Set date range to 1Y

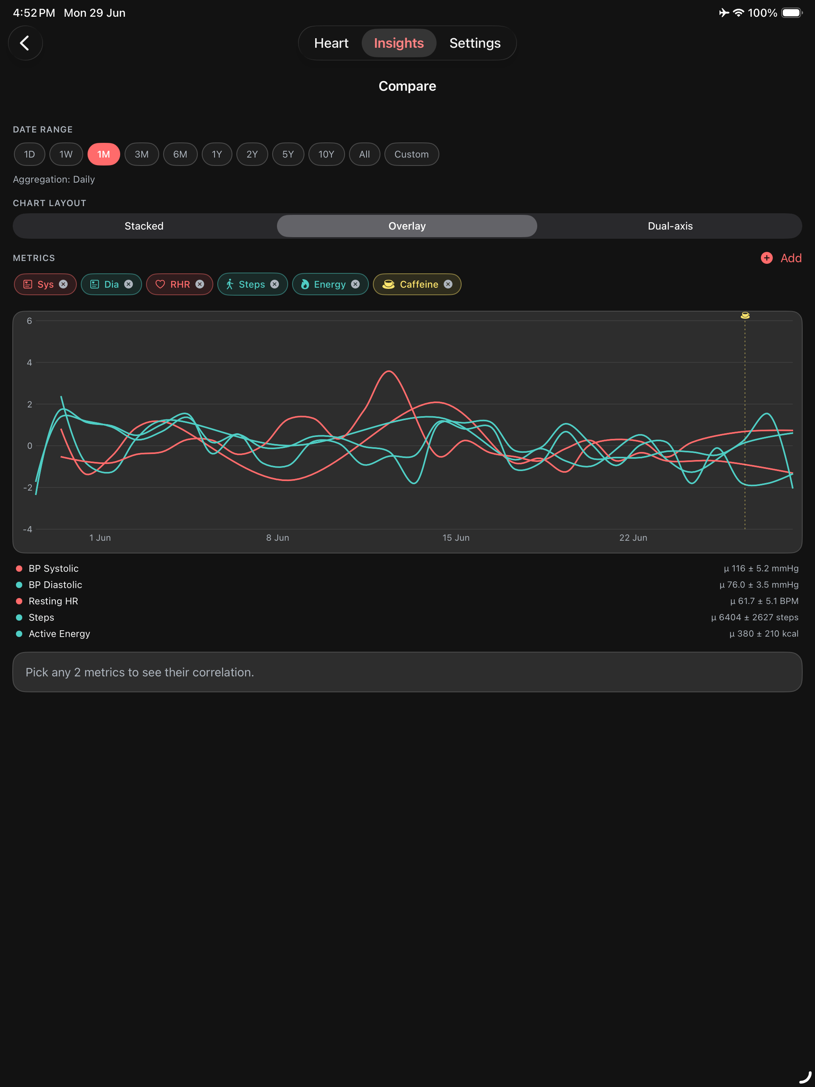coord(217,154)
